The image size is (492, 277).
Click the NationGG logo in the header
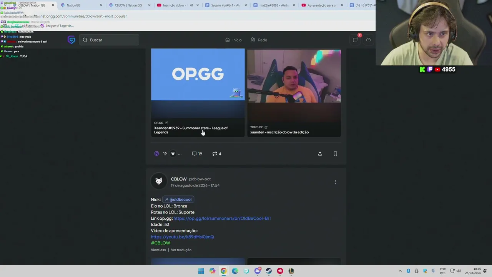click(x=71, y=40)
